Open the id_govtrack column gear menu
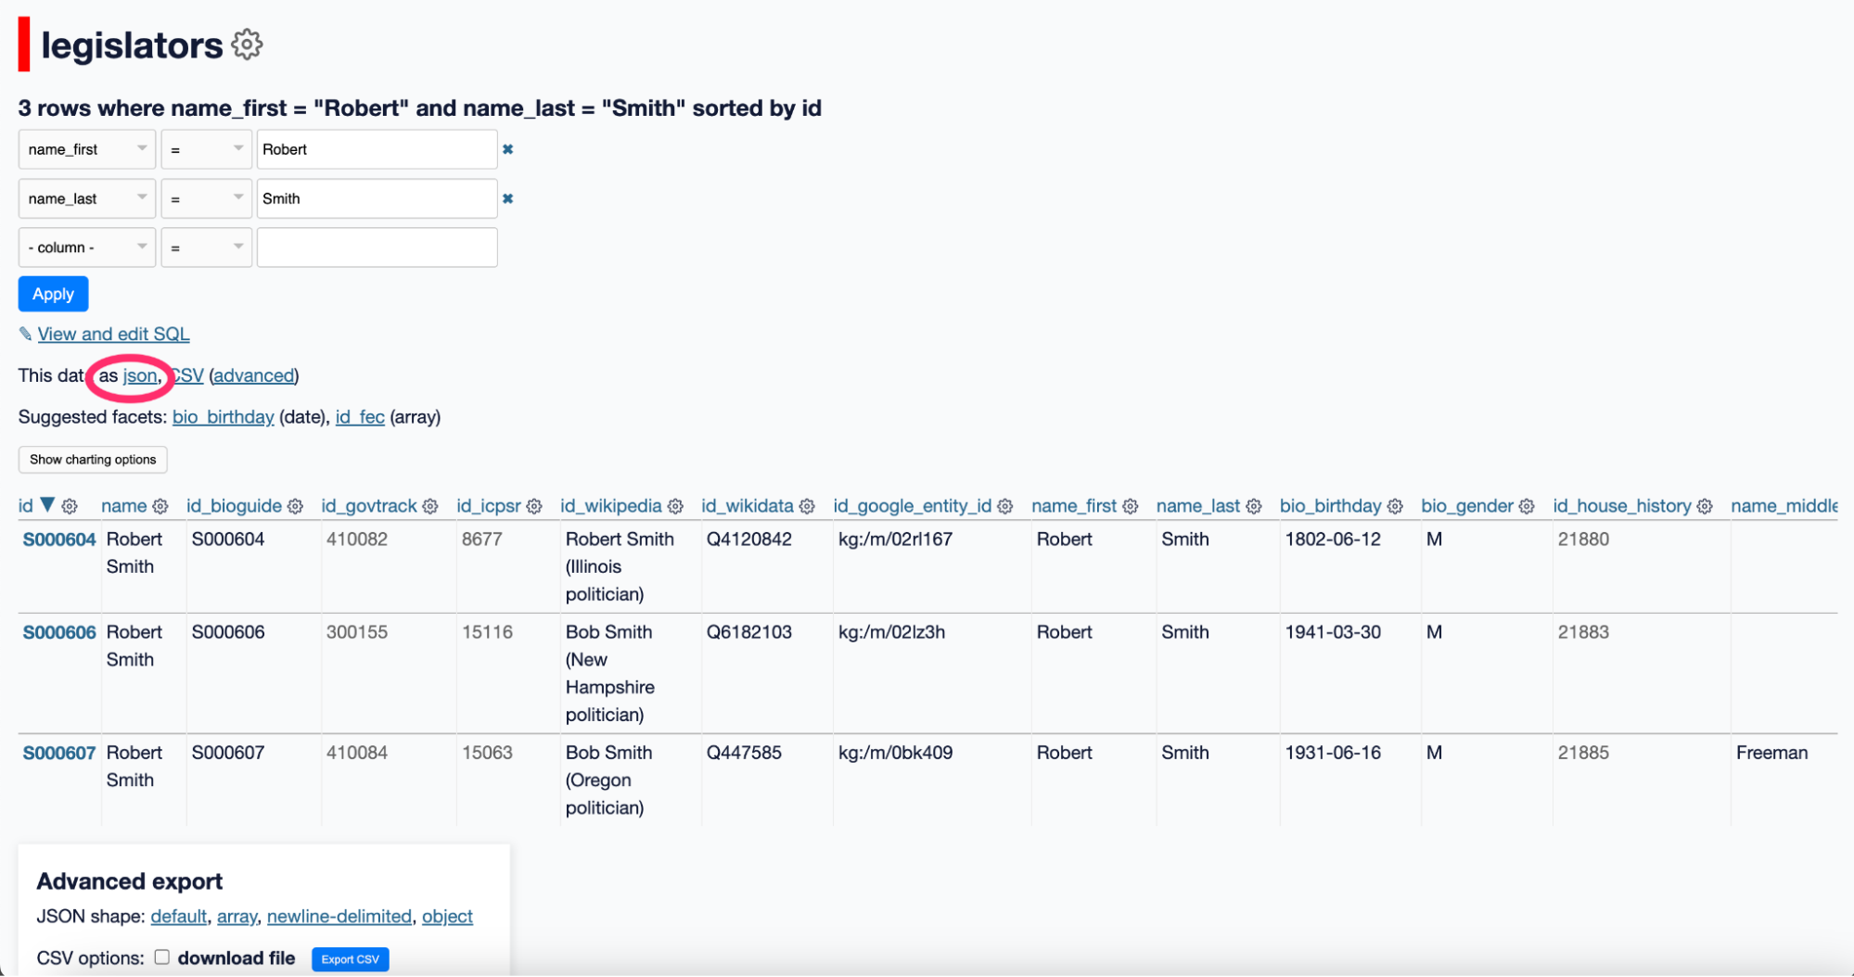Screen dimensions: 1854x977 tap(430, 506)
